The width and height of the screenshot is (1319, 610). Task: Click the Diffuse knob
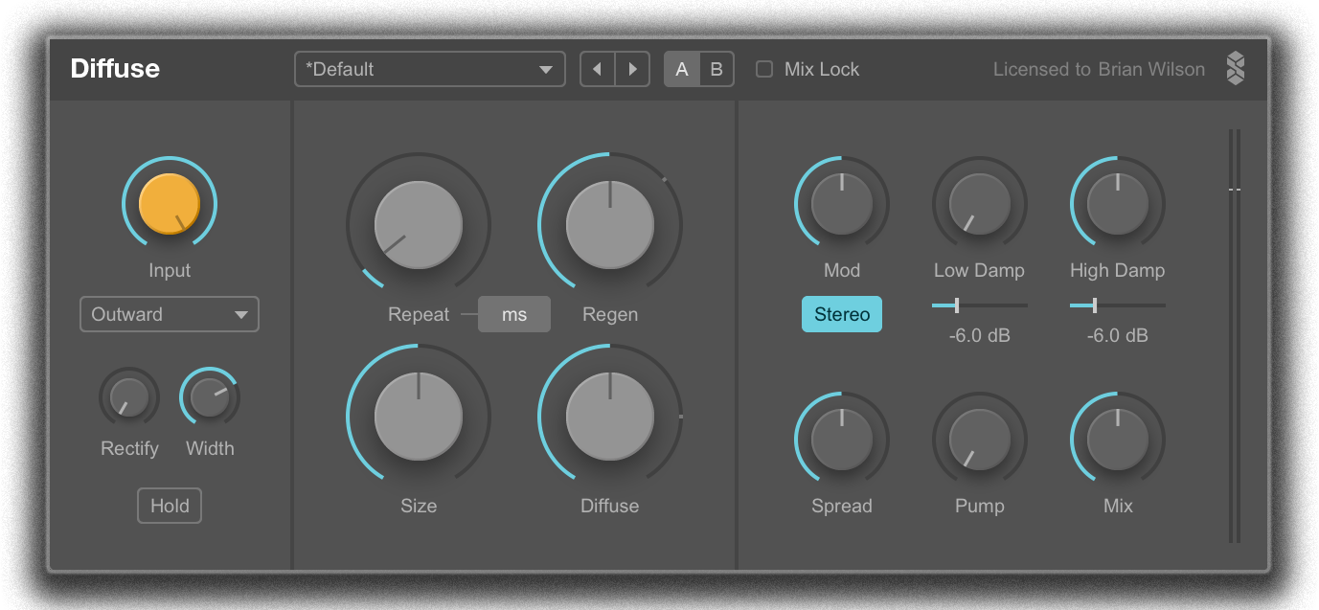[610, 417]
